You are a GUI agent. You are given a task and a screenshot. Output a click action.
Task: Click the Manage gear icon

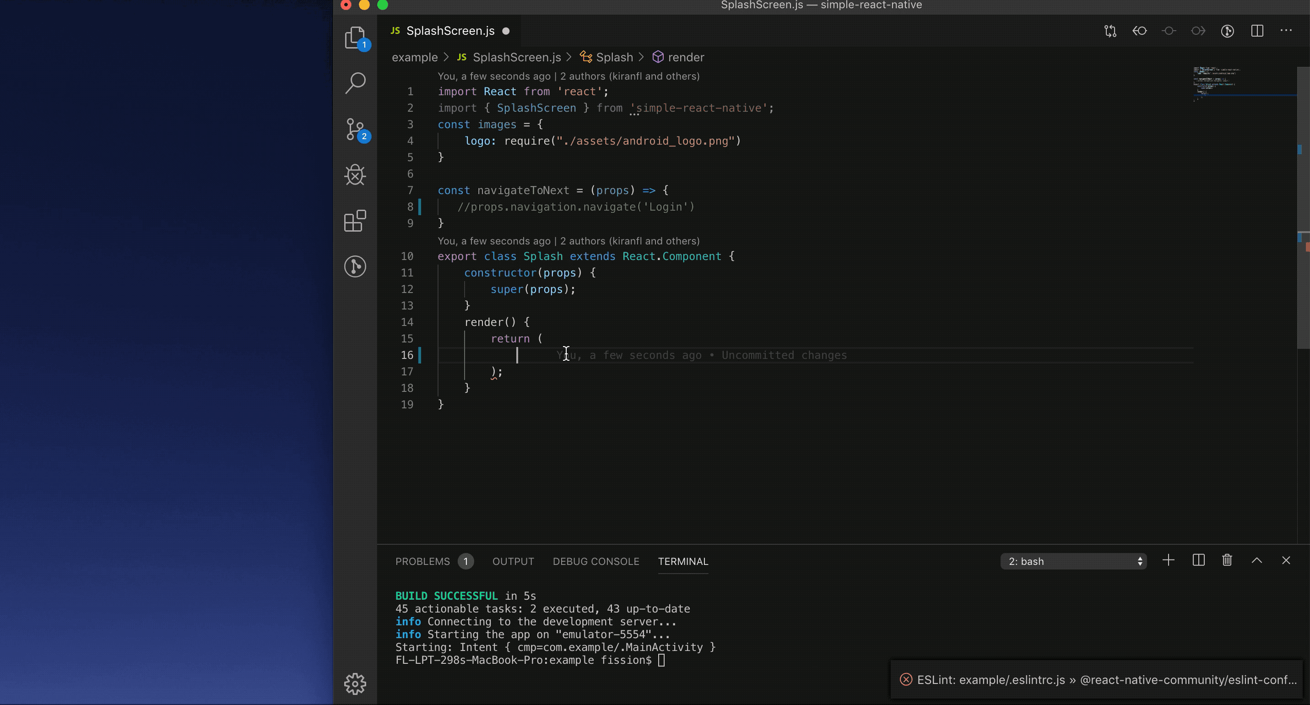point(355,683)
